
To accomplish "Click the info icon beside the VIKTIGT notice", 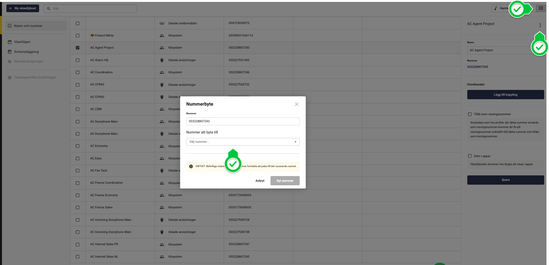I will click(191, 166).
